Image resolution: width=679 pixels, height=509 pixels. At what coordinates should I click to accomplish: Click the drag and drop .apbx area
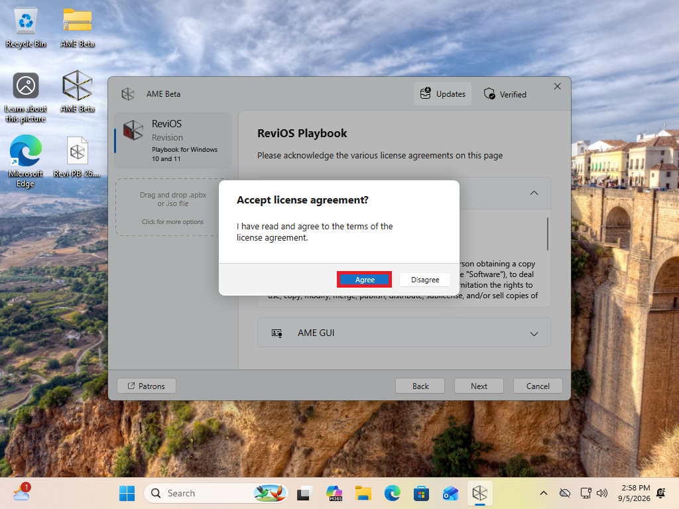point(173,207)
